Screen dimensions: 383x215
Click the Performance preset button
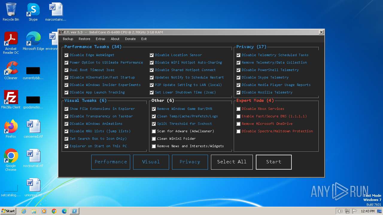click(111, 162)
